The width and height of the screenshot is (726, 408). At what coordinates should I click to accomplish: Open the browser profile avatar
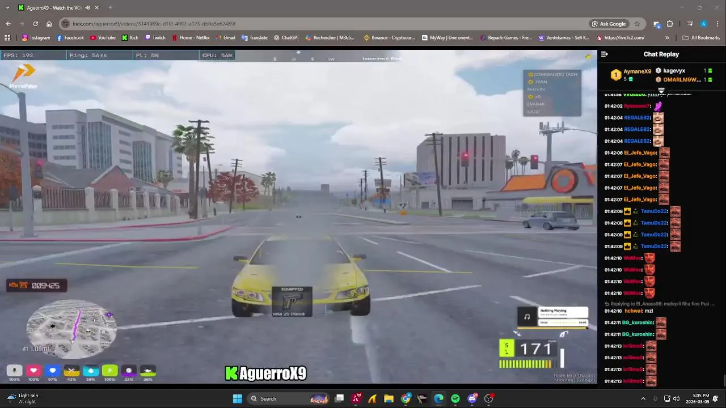(703, 24)
